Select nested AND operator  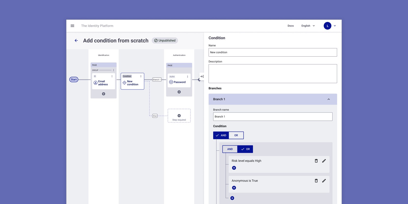tap(230, 149)
